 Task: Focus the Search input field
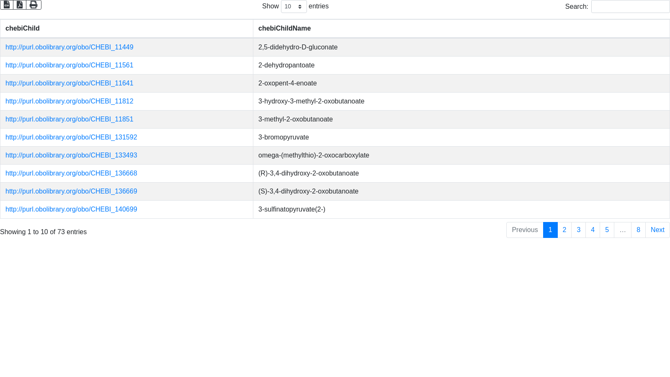(x=630, y=6)
